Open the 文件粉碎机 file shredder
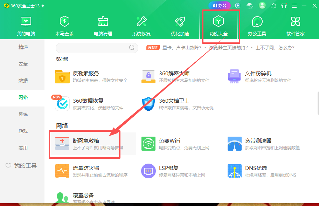This screenshot has width=319, height=206. 258,76
